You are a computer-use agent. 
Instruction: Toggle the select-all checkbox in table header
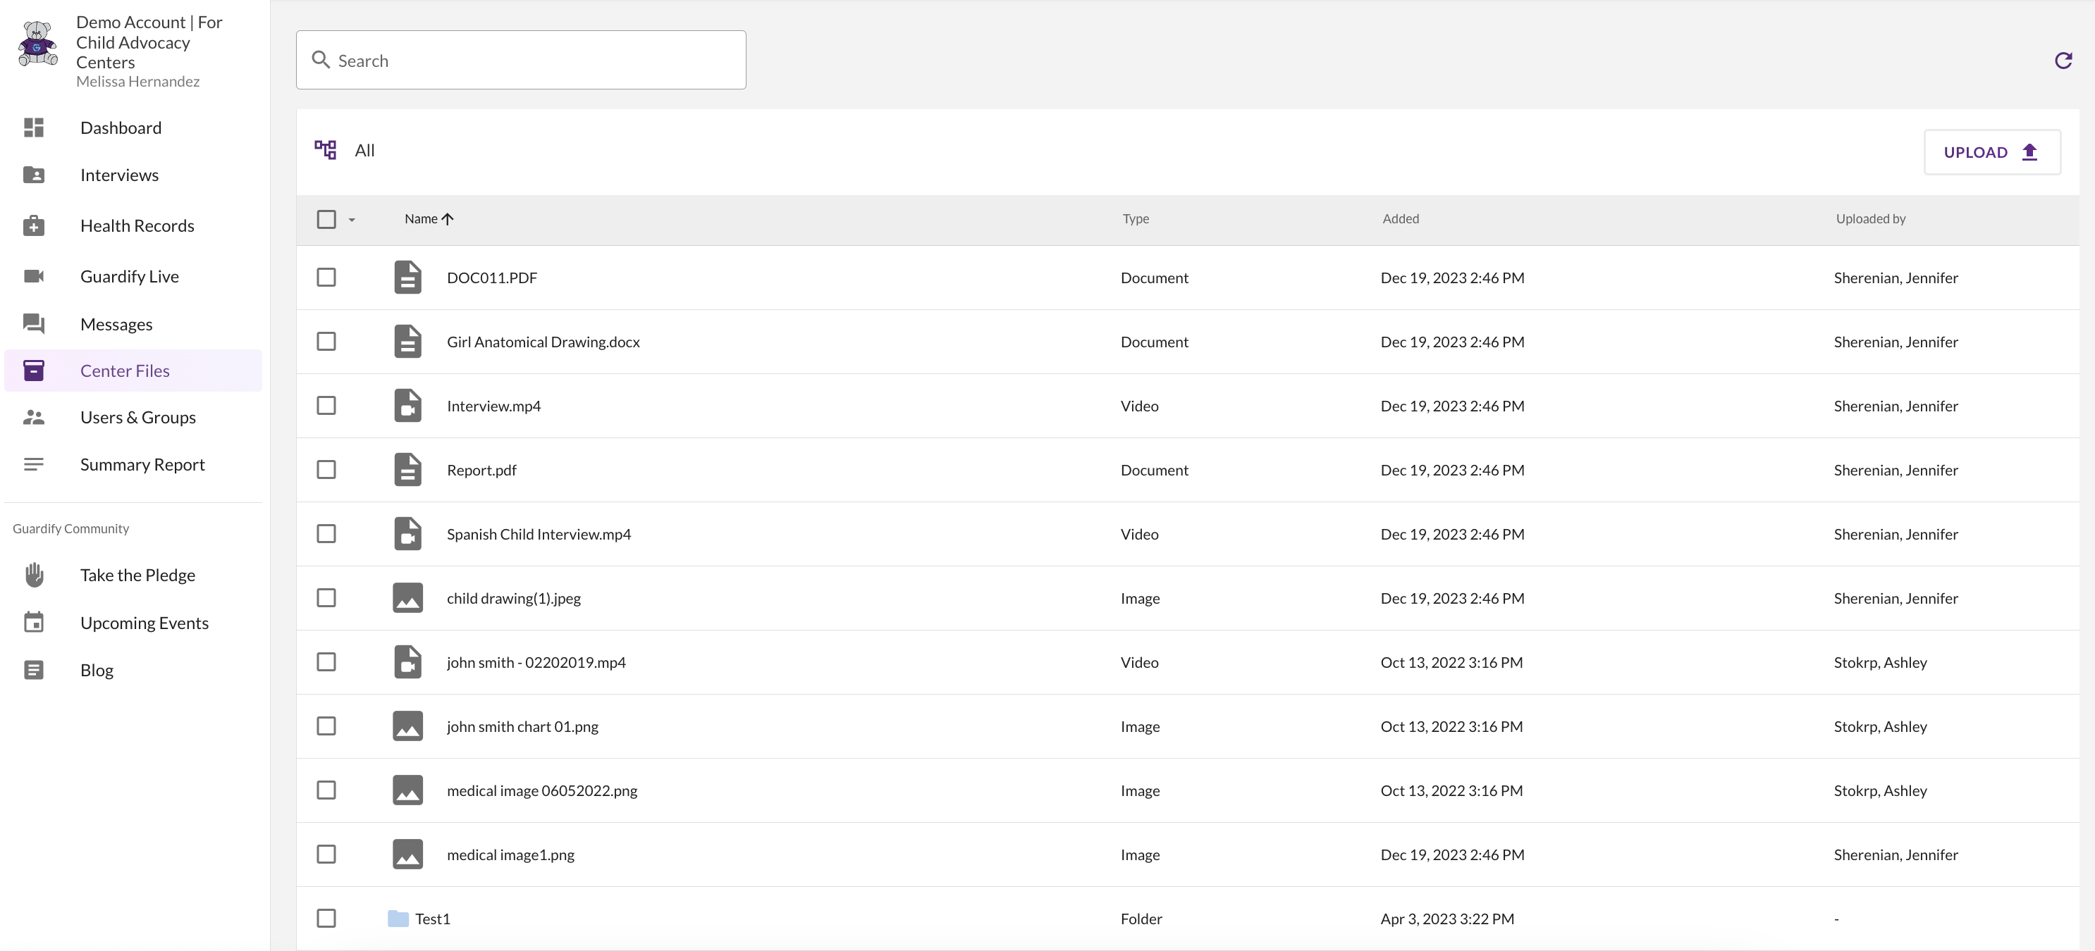pos(326,220)
